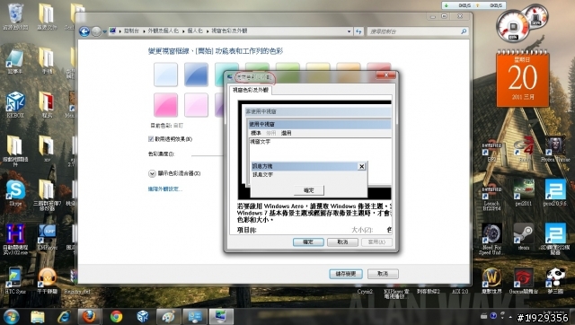The image size is (575, 325).
Task: Select the hot pink color swatch
Action: pos(165,105)
